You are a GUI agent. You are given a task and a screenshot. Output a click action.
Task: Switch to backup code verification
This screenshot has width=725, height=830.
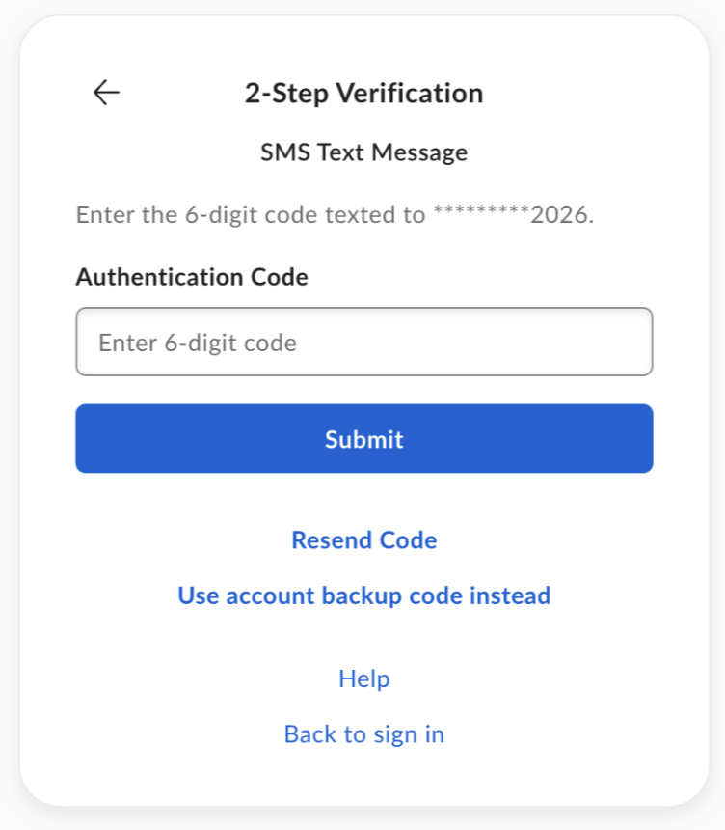coord(363,595)
